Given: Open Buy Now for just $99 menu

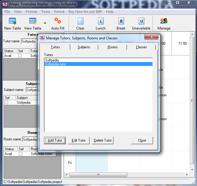Looking at the screenshot, I should [x=85, y=12].
